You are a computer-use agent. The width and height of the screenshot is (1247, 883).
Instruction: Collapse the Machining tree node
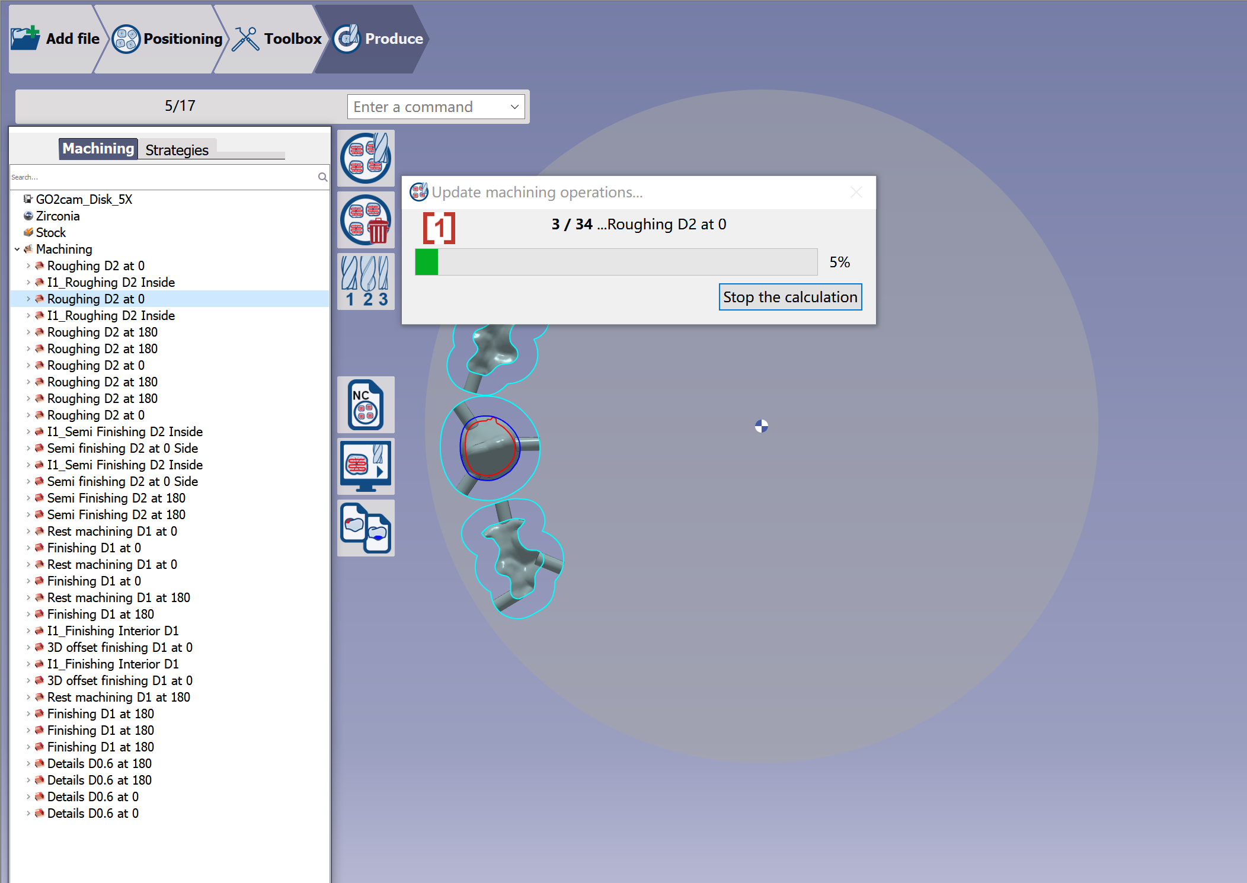(x=17, y=249)
